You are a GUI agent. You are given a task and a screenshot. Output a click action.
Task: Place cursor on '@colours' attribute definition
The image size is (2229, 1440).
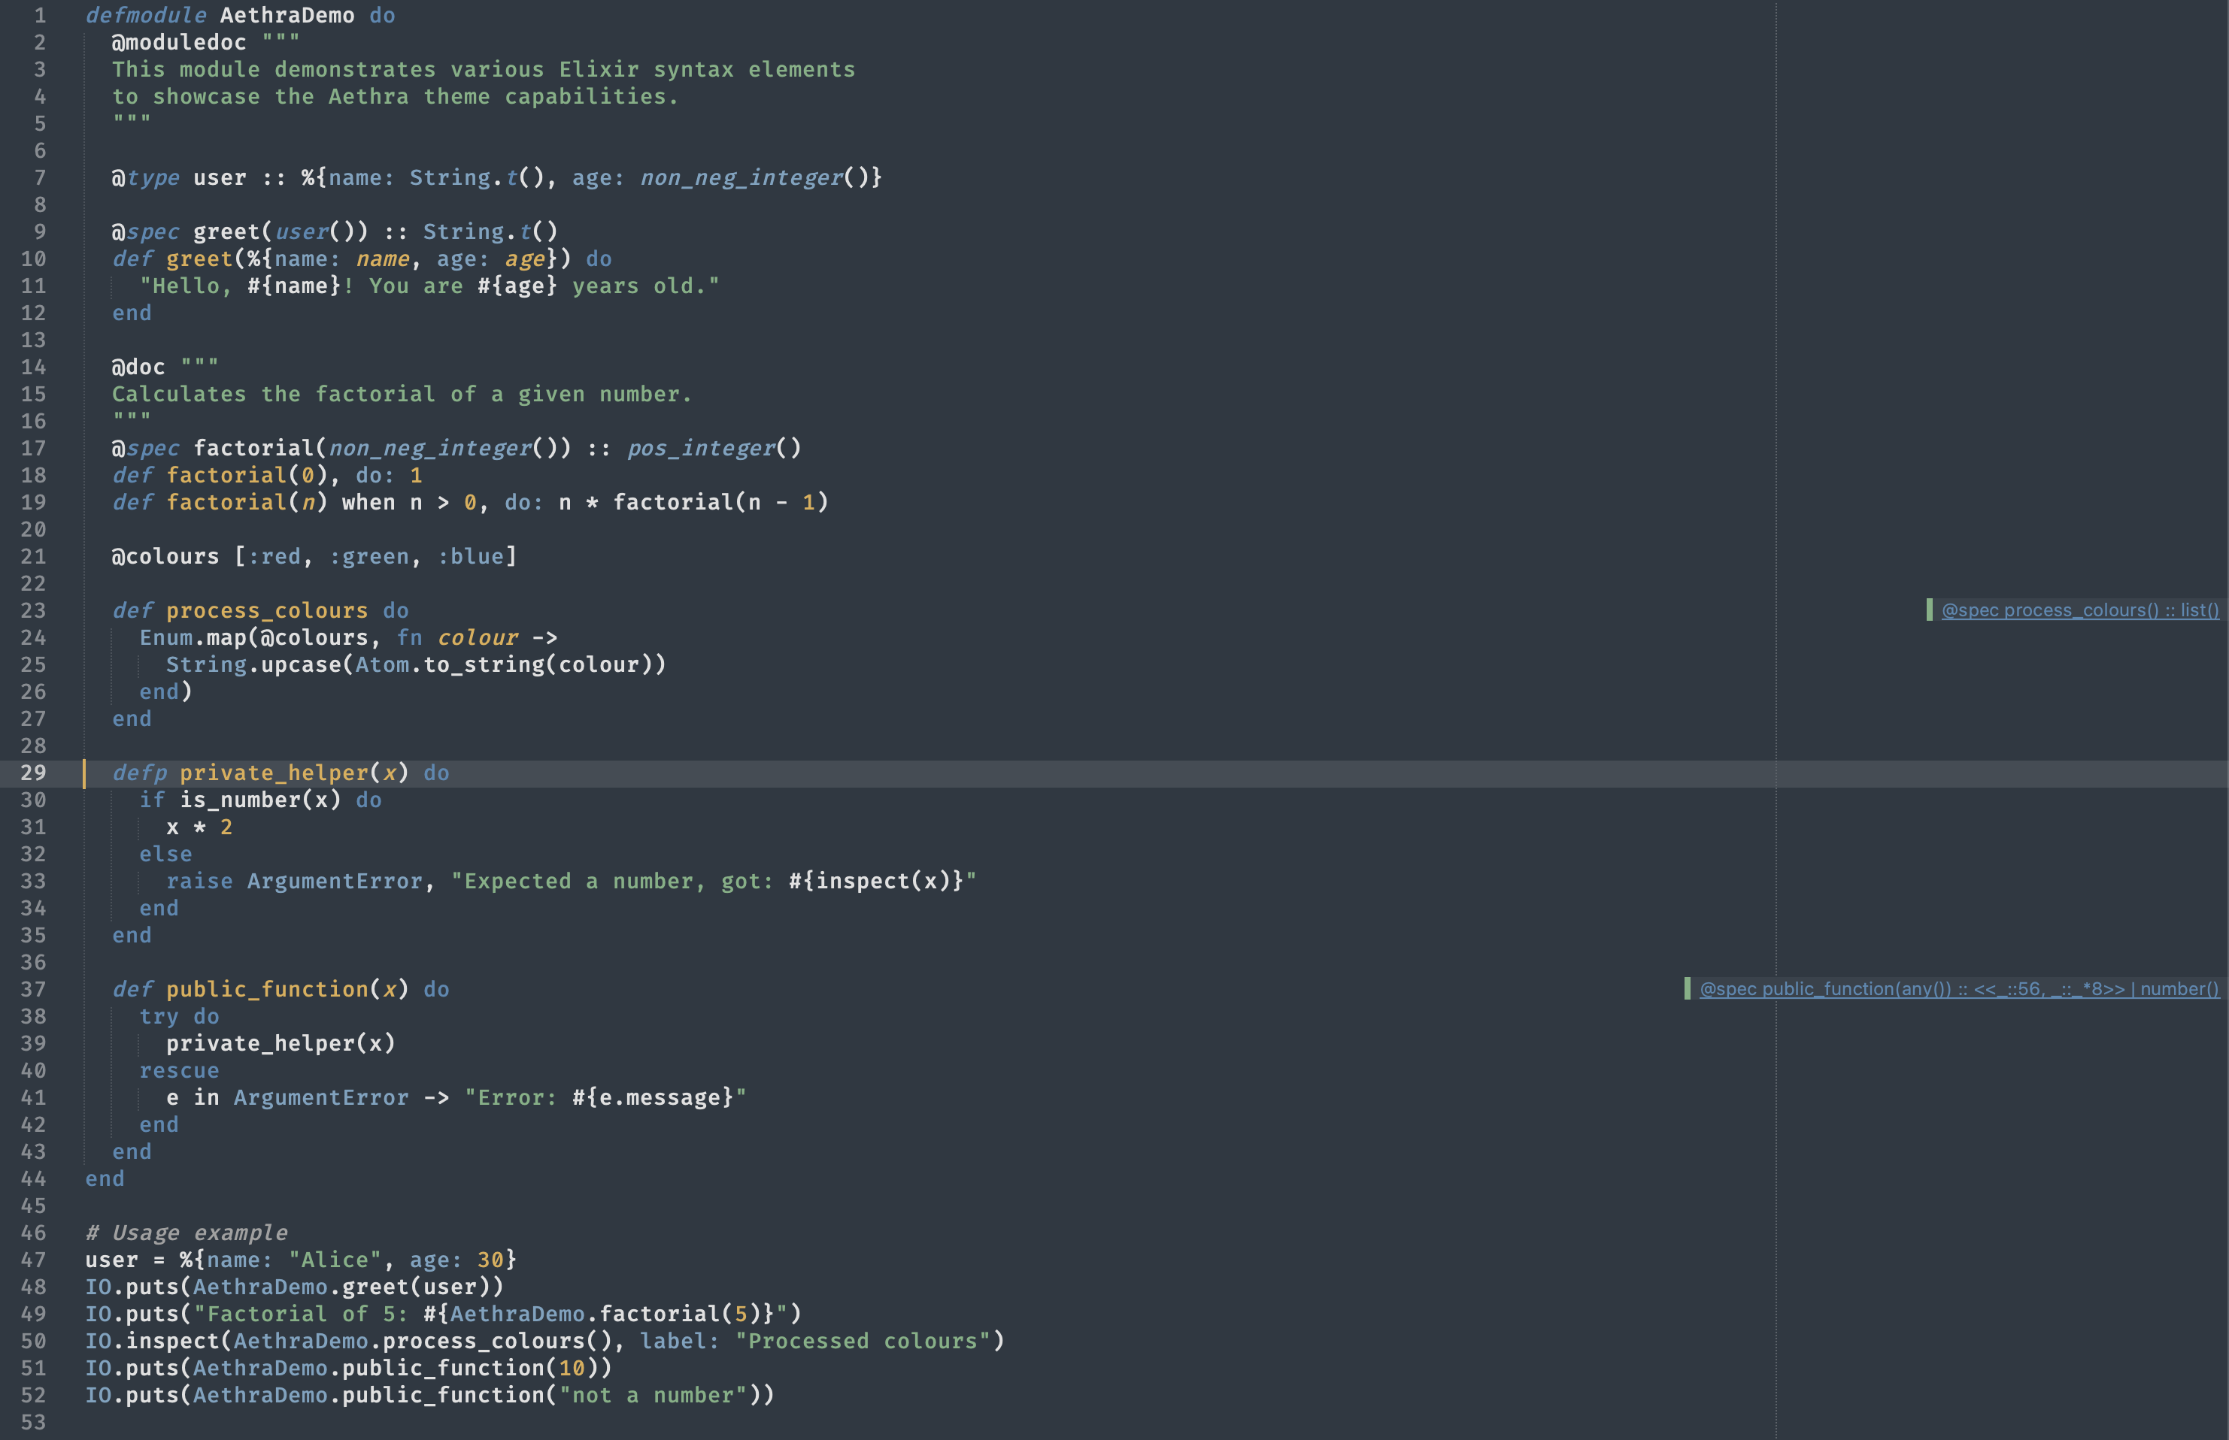165,556
